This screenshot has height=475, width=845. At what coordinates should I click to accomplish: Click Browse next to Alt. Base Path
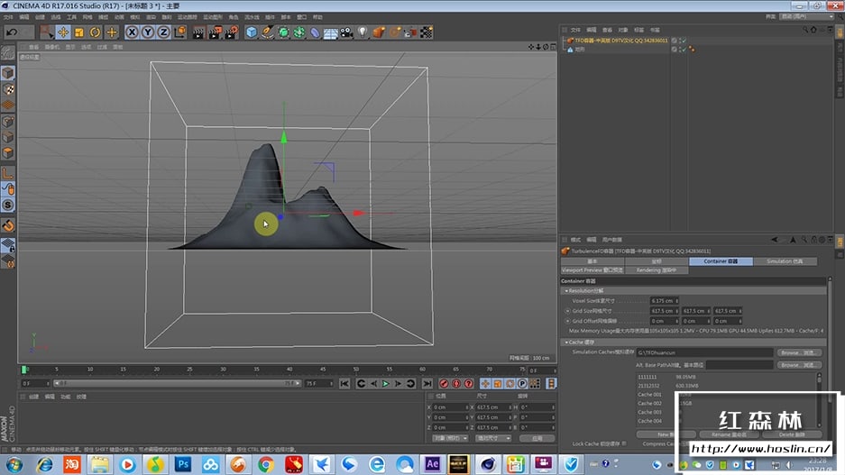point(799,365)
